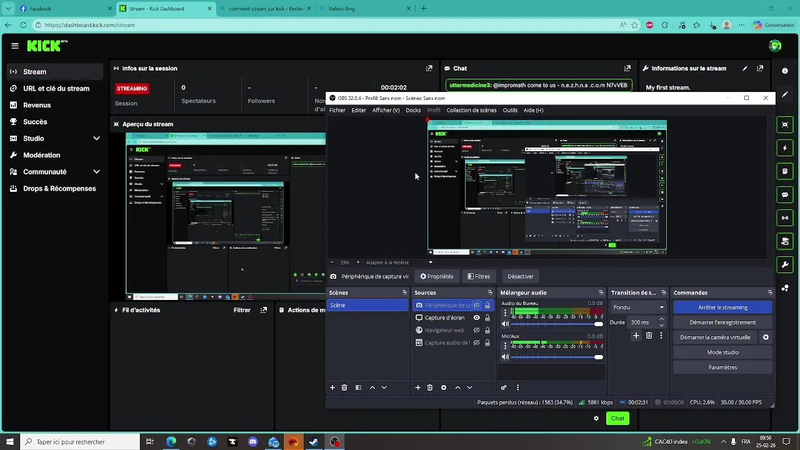Image resolution: width=800 pixels, height=450 pixels.
Task: Open Audio du Bureau options three-dot menu
Action: tap(505, 312)
